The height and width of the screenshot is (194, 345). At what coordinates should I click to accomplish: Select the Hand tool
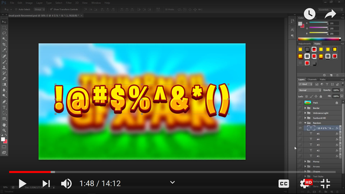point(4,124)
